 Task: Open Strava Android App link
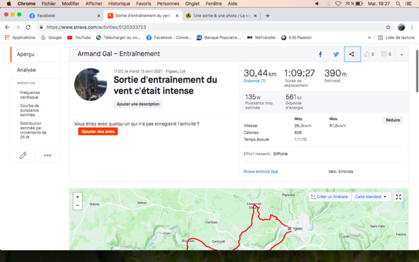click(260, 172)
